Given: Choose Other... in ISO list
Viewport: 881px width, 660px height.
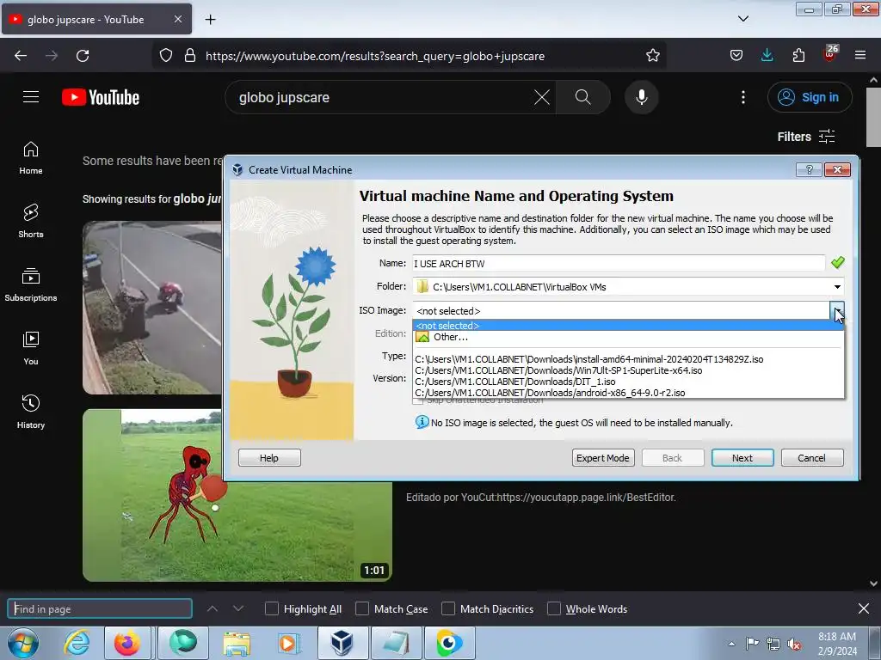Looking at the screenshot, I should [628, 337].
